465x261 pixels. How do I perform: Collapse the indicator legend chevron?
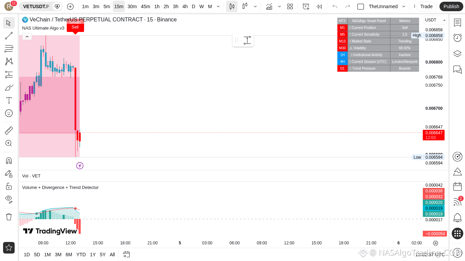27,36
